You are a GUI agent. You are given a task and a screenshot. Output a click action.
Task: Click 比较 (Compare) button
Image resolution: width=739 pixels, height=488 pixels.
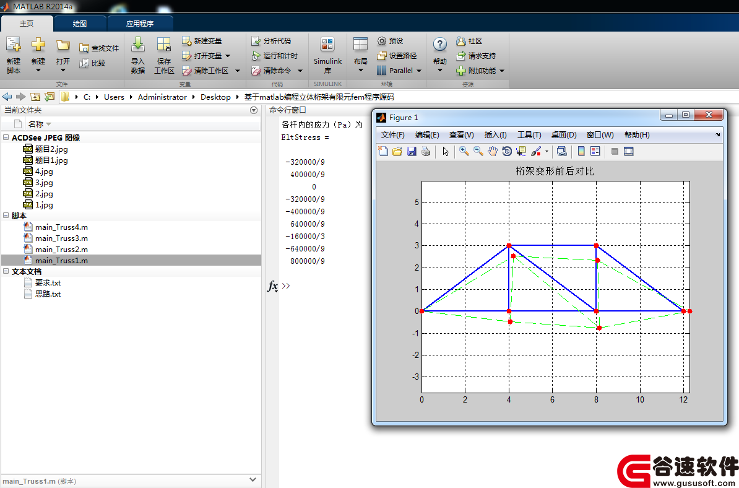pyautogui.click(x=92, y=63)
